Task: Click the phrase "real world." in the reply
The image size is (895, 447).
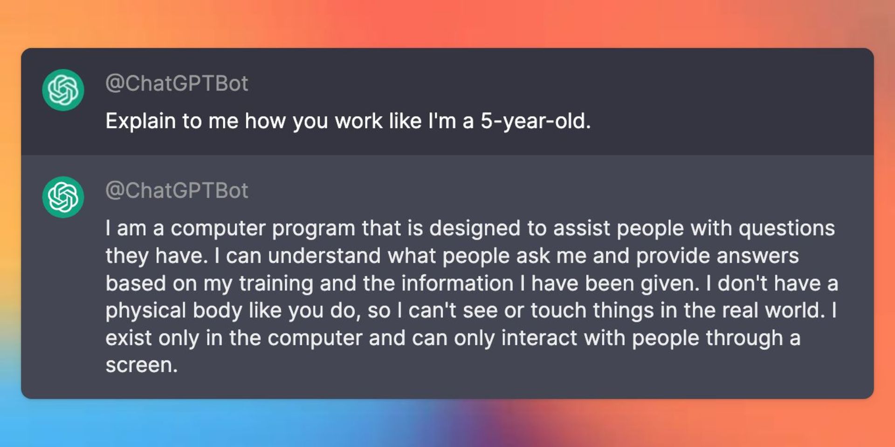Action: (773, 311)
